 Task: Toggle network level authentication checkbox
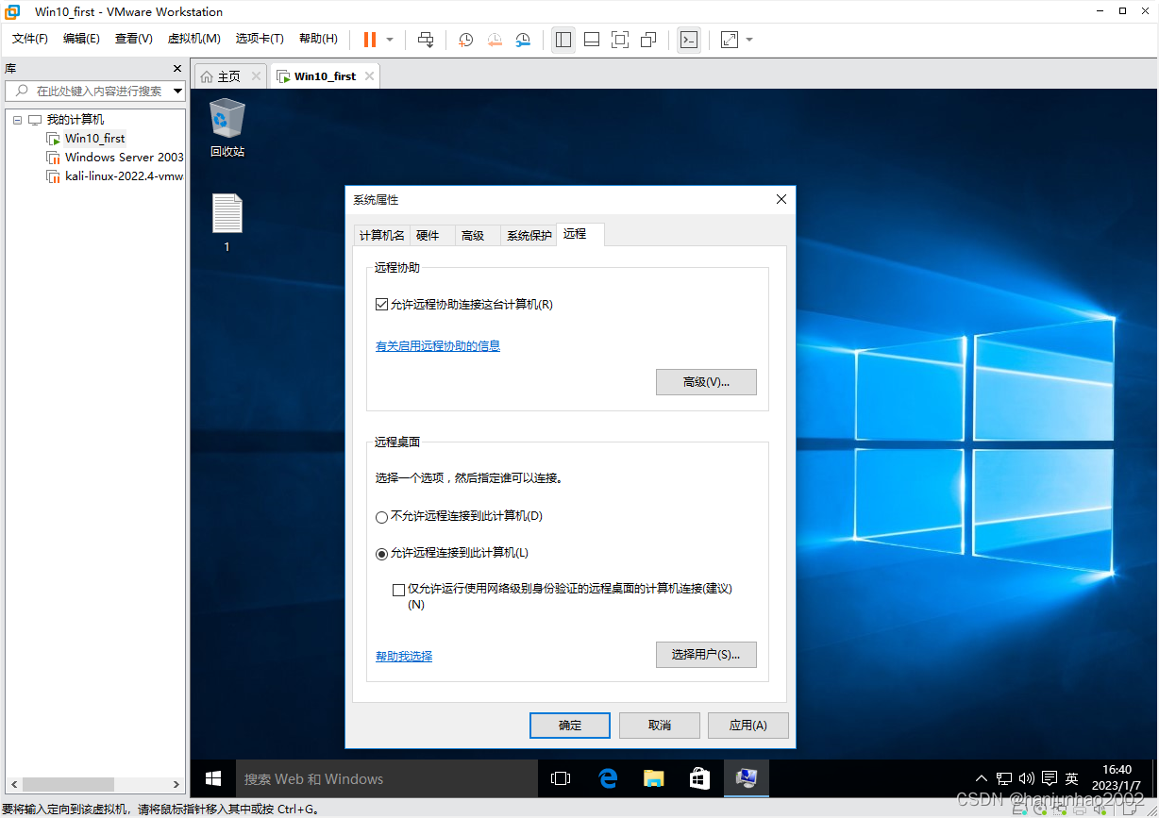click(x=398, y=590)
